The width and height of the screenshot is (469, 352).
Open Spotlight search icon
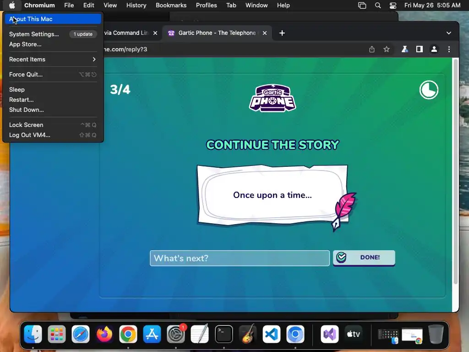coord(378,5)
